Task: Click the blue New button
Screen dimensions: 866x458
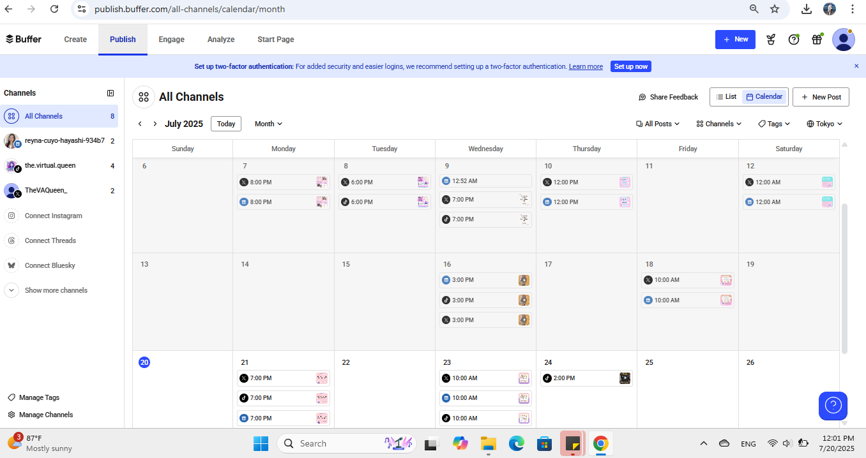Action: (x=735, y=40)
